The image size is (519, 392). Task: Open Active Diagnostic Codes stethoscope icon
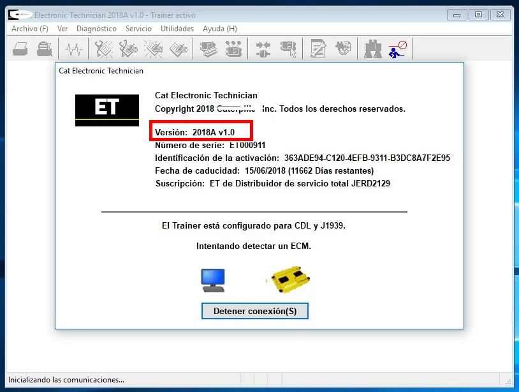[103, 49]
